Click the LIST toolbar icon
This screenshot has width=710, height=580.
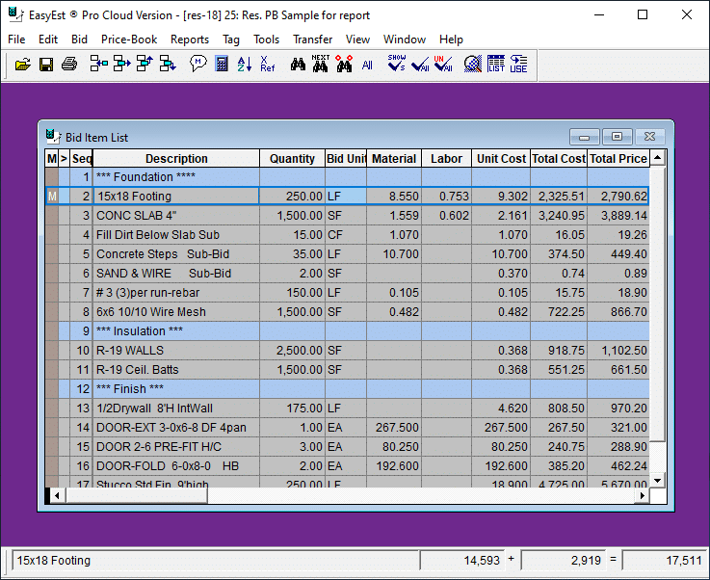pyautogui.click(x=496, y=65)
